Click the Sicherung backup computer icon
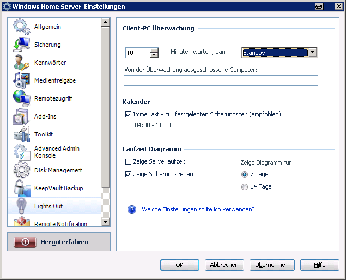The height and width of the screenshot is (280, 346). click(21, 45)
